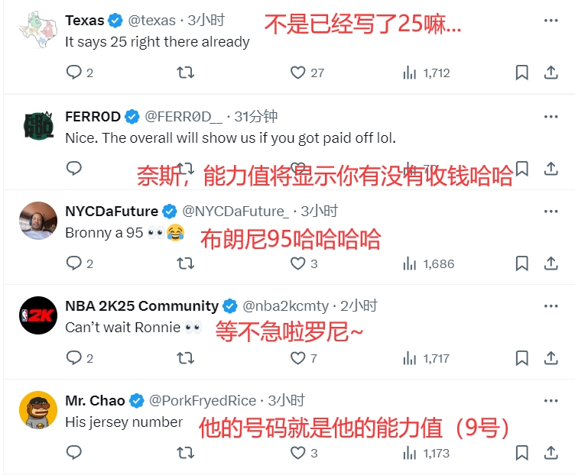This screenshot has width=575, height=475.
Task: Retweet the NYCDaFuture Bronny tweet
Action: click(186, 263)
